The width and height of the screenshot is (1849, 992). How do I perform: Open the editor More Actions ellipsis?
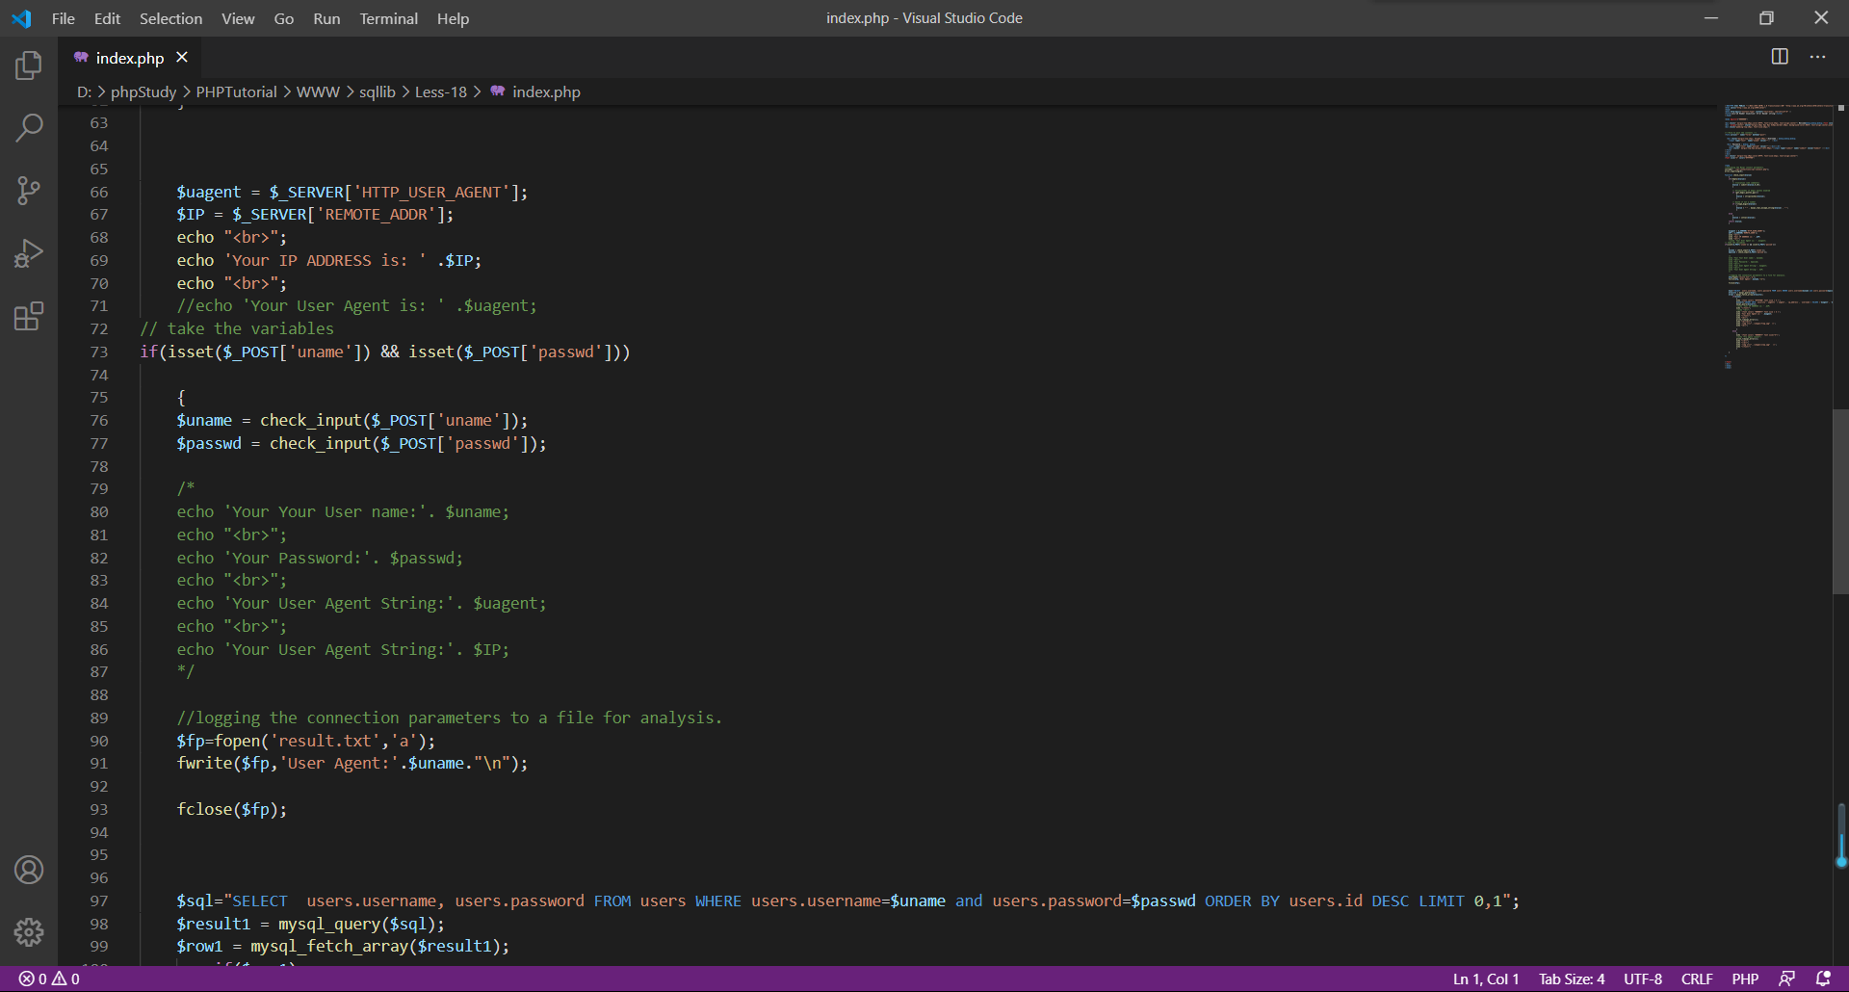tap(1817, 57)
